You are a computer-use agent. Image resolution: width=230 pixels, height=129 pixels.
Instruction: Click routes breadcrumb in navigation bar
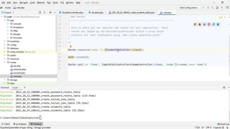tap(8, 8)
